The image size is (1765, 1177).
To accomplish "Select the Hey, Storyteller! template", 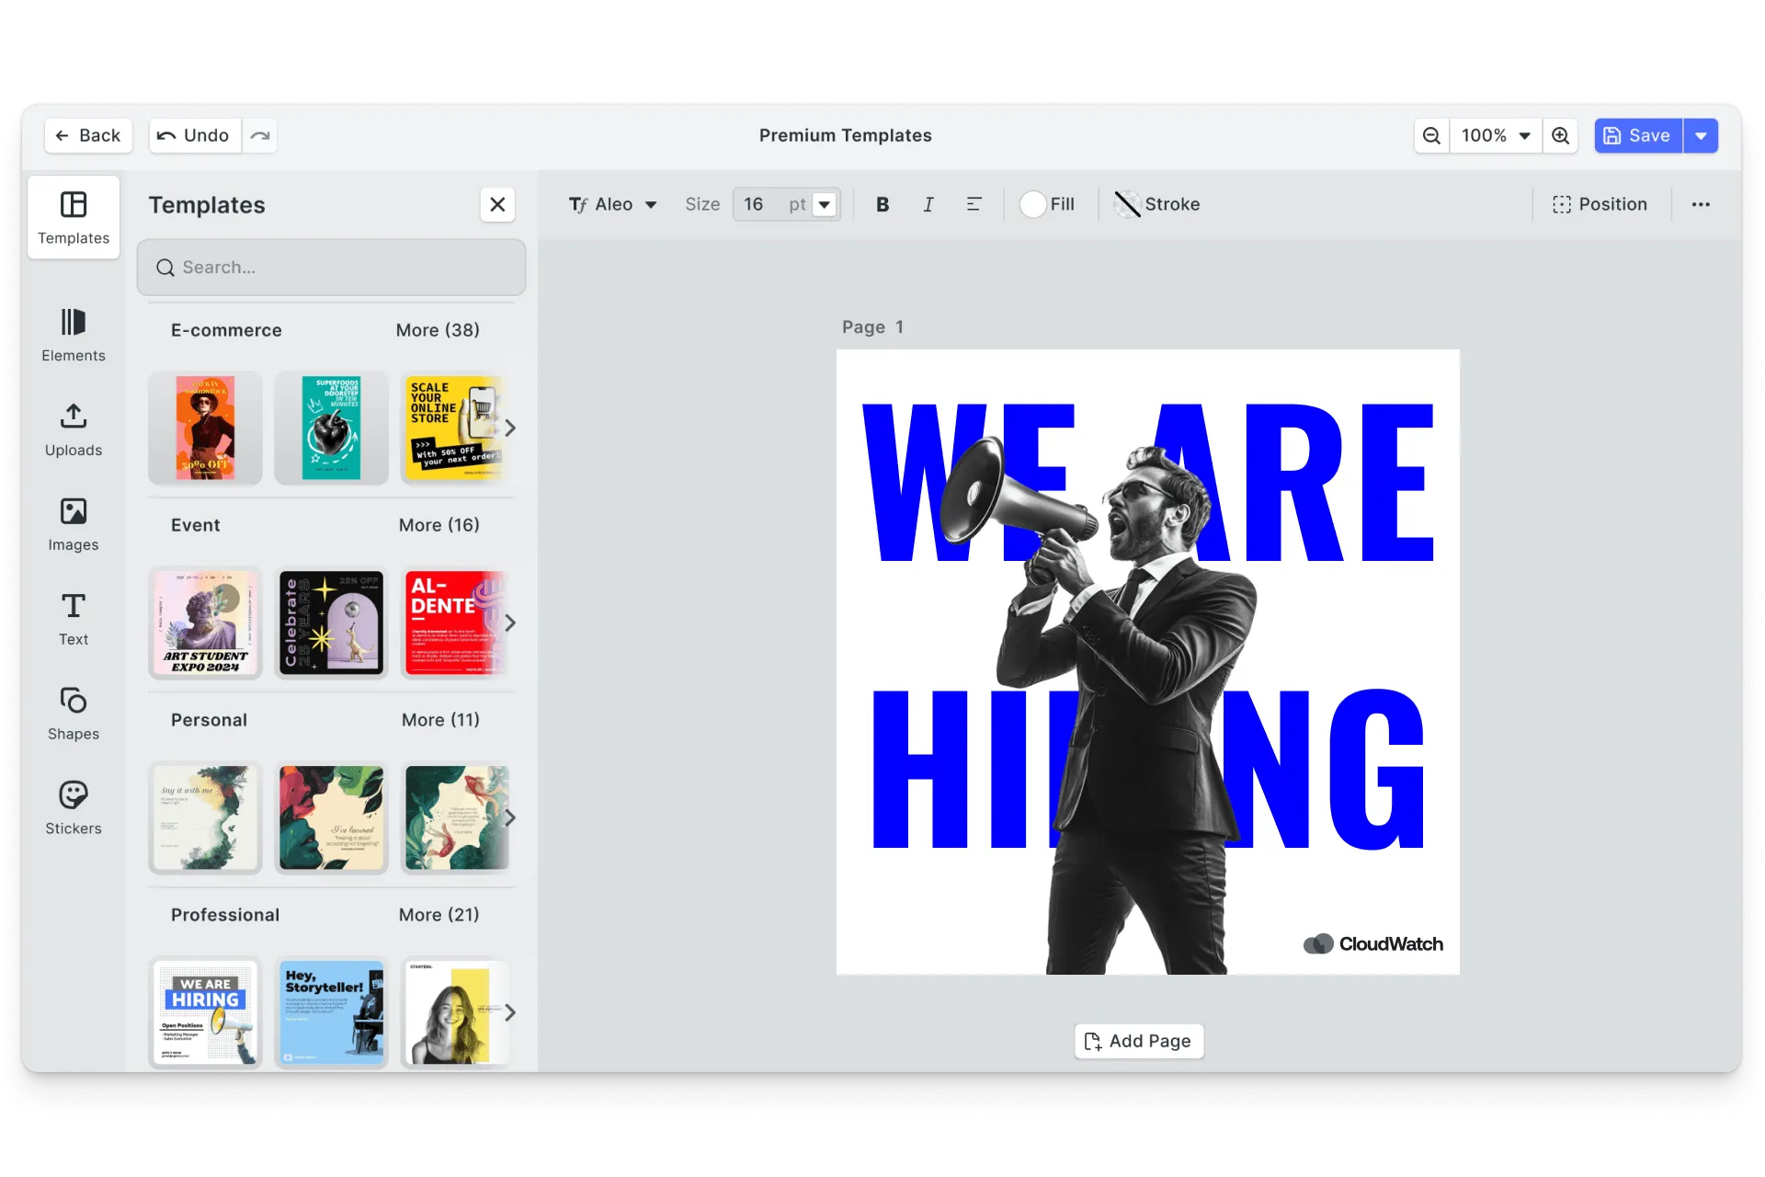I will (x=331, y=1012).
